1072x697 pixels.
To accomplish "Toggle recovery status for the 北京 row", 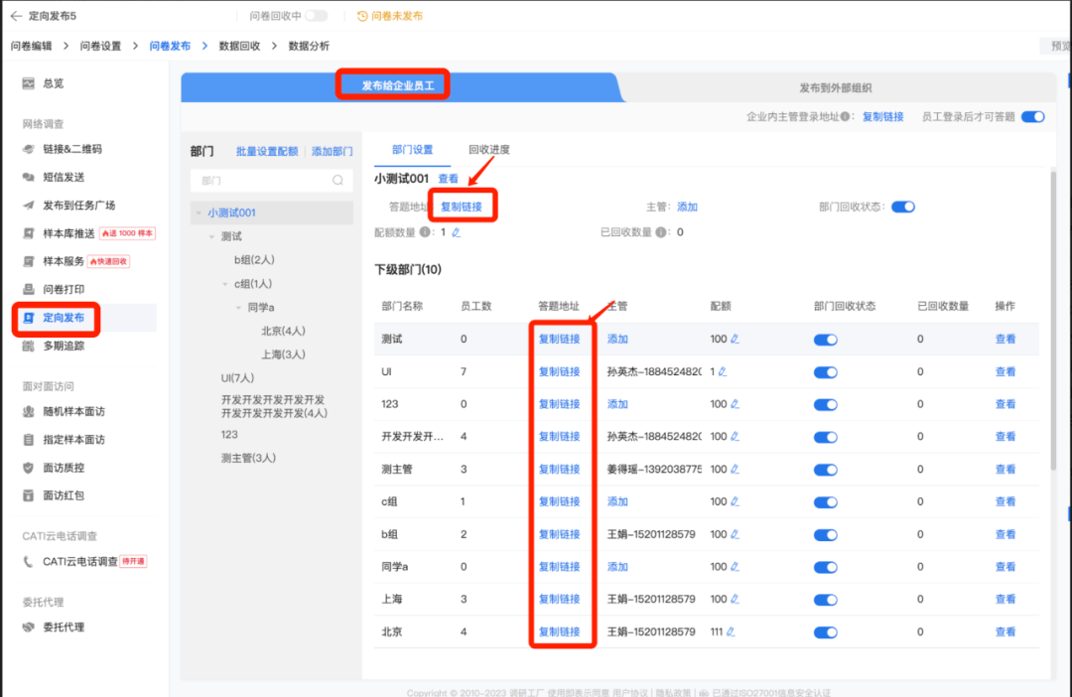I will click(x=825, y=632).
